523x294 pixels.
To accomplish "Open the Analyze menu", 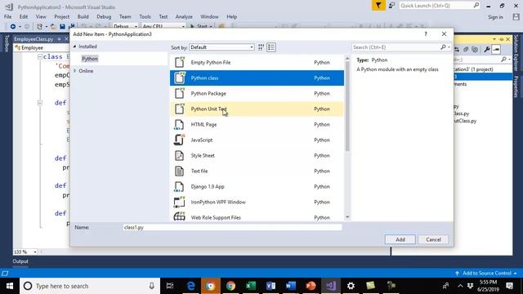I will tap(184, 16).
